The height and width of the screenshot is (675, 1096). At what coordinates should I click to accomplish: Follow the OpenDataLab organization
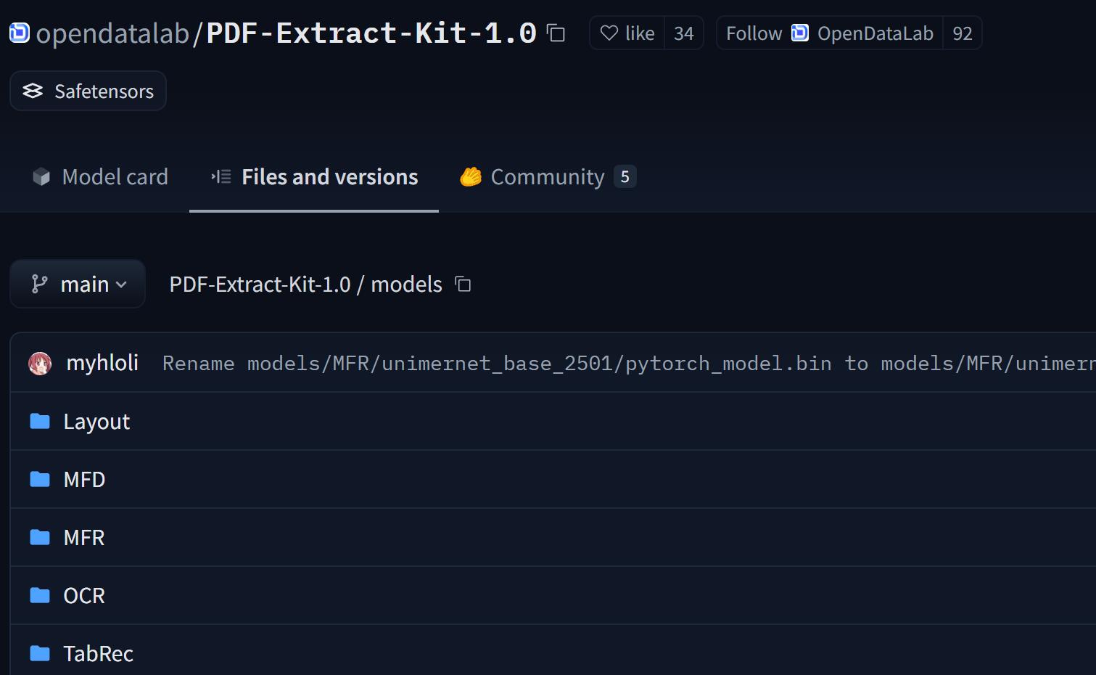(x=830, y=33)
